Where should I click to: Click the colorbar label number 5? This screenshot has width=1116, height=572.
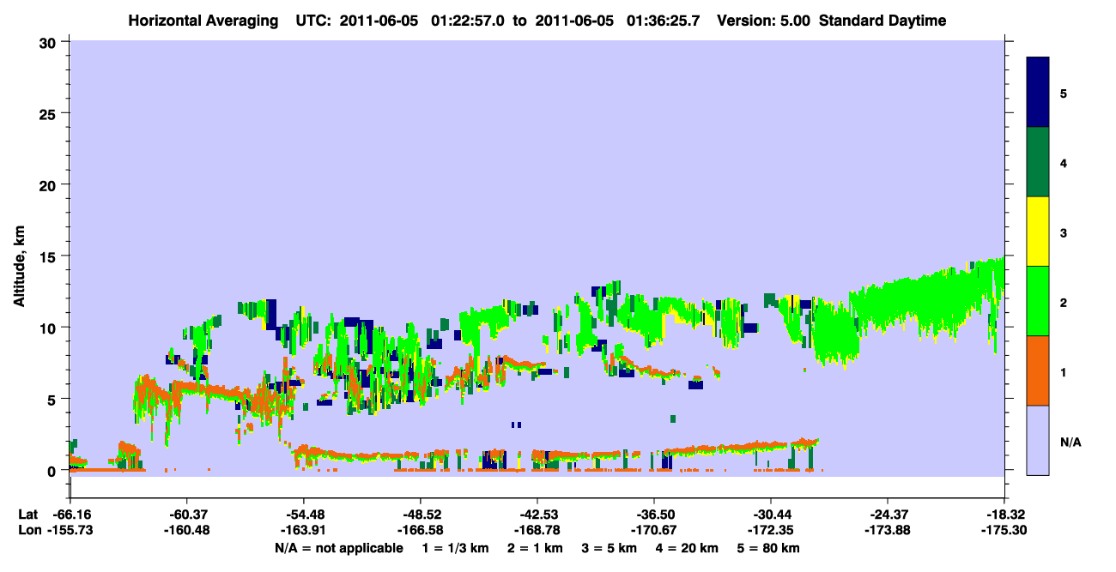1064,93
